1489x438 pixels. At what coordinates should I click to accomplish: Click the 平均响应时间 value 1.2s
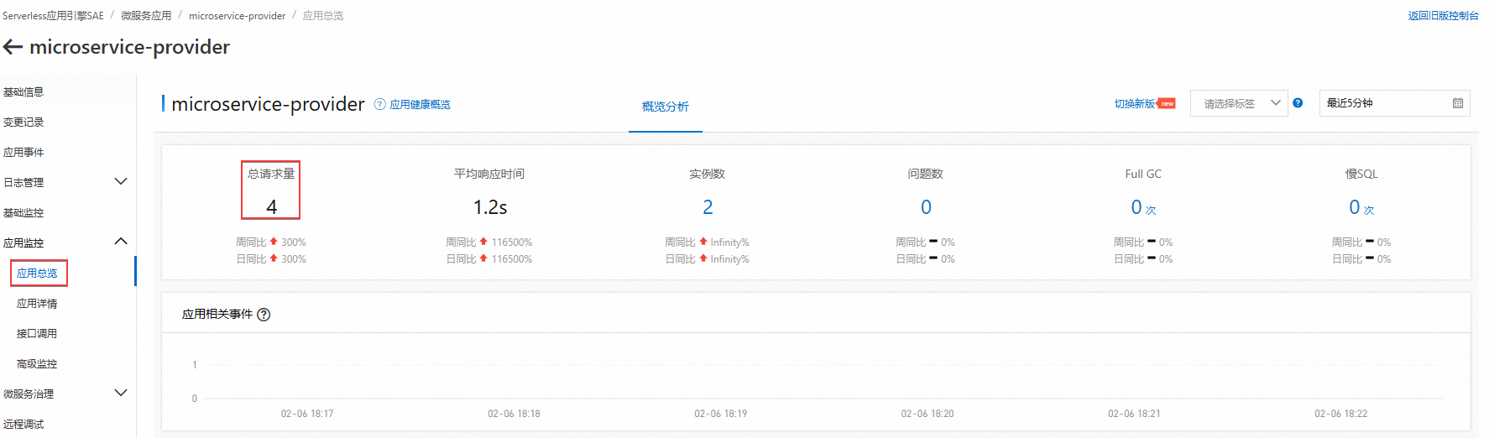point(490,207)
